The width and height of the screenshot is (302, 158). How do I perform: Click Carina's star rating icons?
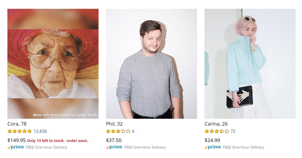[217, 131]
